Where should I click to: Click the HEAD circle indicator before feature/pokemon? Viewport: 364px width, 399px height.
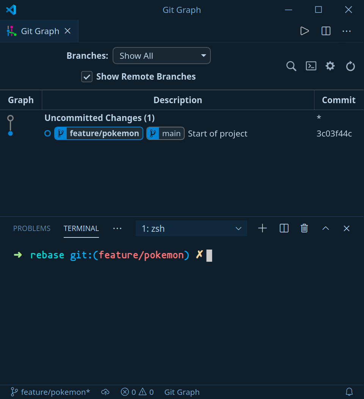pyautogui.click(x=47, y=134)
